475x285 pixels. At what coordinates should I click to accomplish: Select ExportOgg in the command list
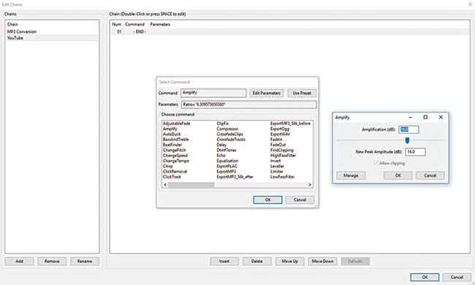[280, 129]
